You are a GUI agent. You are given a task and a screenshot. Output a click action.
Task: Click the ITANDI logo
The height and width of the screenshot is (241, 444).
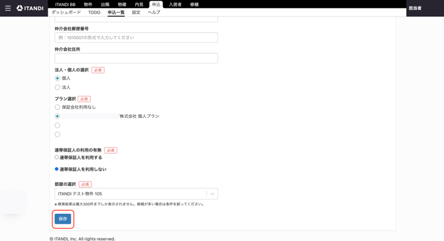tap(30, 8)
